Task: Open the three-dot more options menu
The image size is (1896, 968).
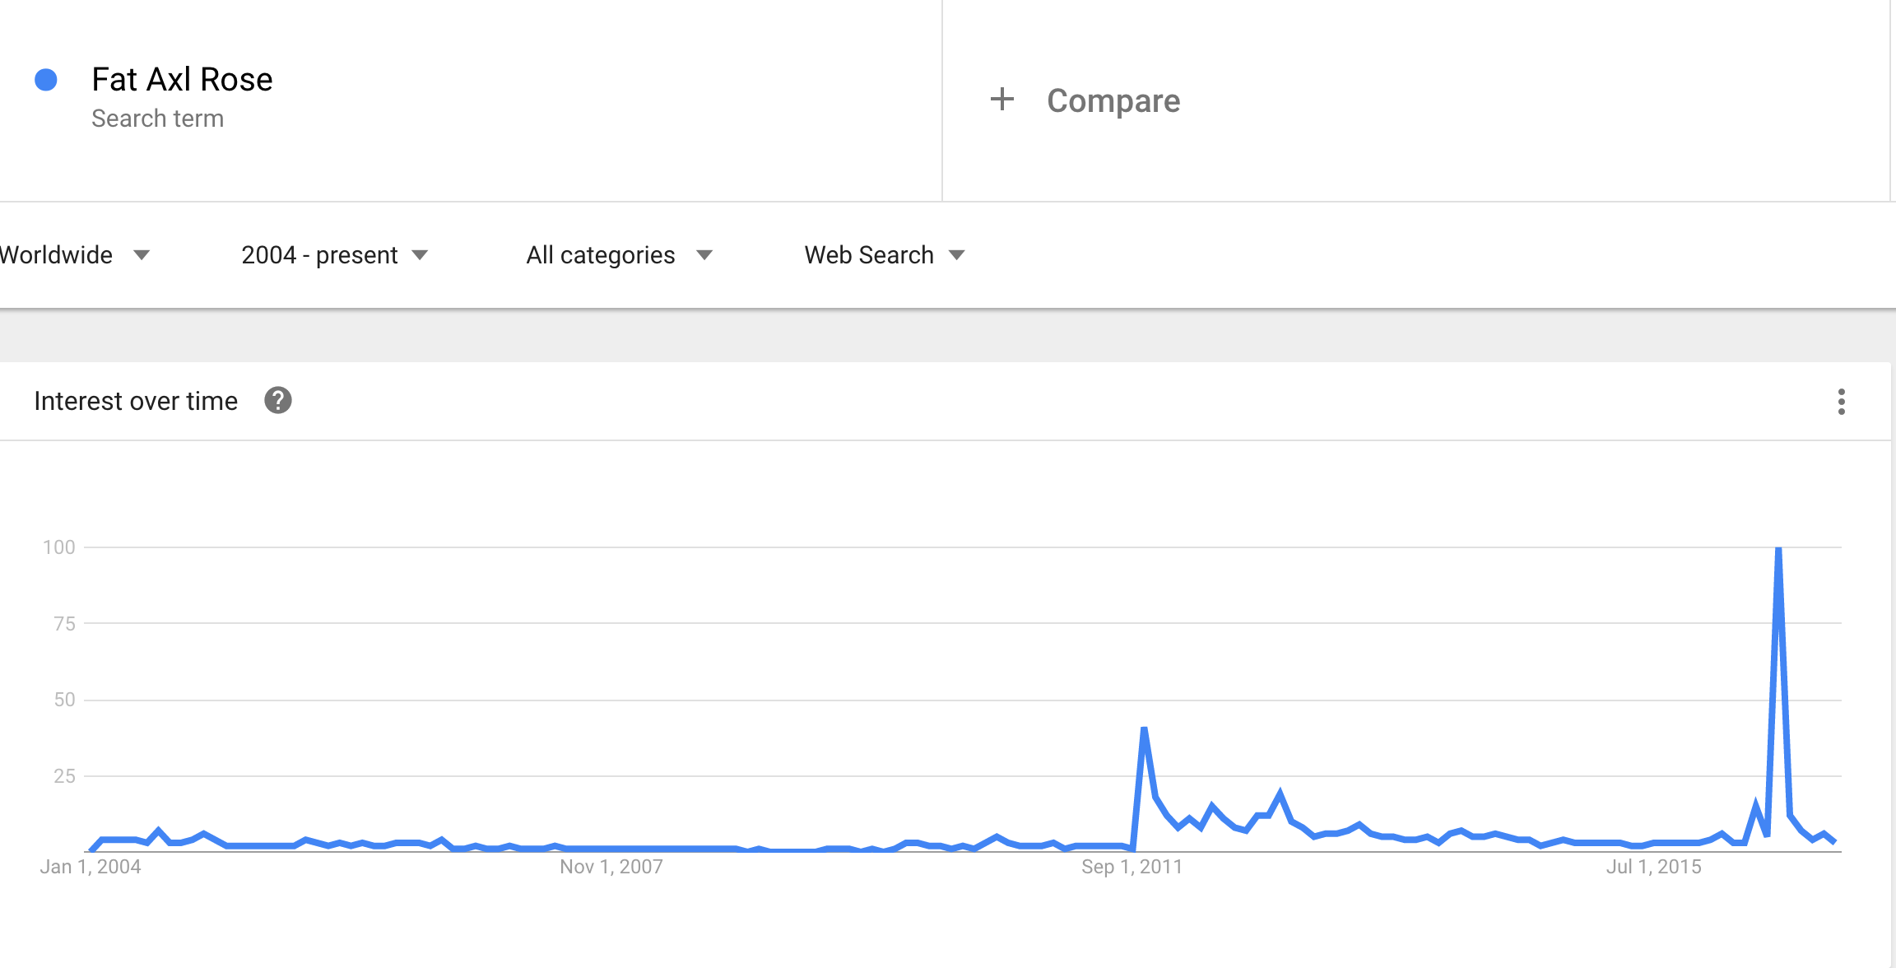Action: [1841, 402]
